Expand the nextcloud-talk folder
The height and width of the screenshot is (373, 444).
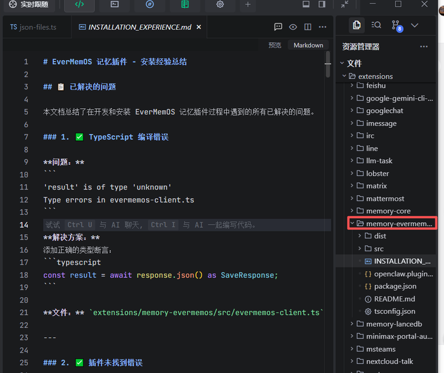pos(351,361)
